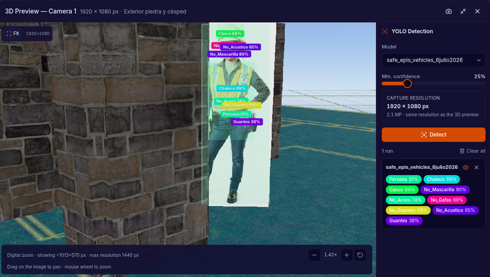This screenshot has height=277, width=490.
Task: Click the Persona 91% label on the image
Action: pyautogui.click(x=236, y=114)
